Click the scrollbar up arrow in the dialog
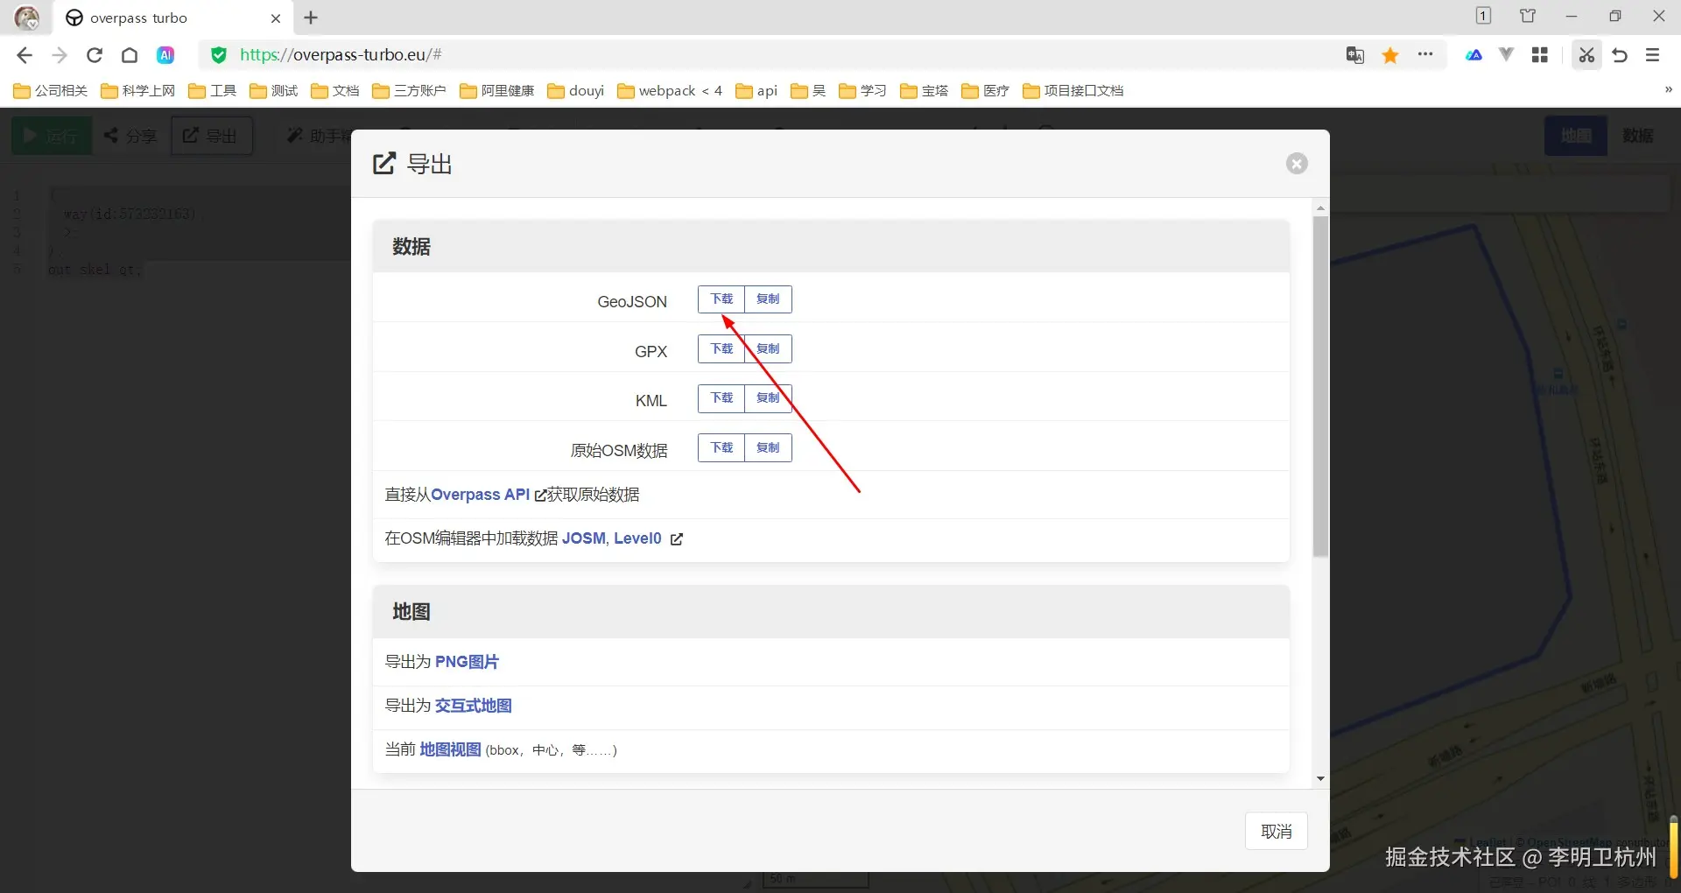Viewport: 1681px width, 893px height. tap(1320, 208)
